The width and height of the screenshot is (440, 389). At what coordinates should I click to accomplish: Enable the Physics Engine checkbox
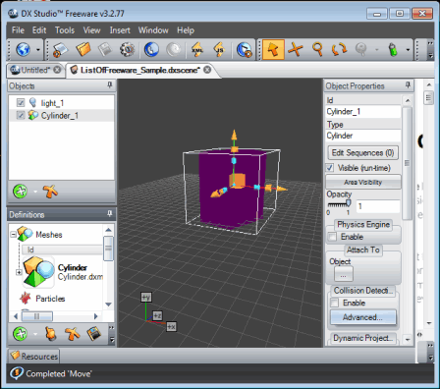pos(332,237)
